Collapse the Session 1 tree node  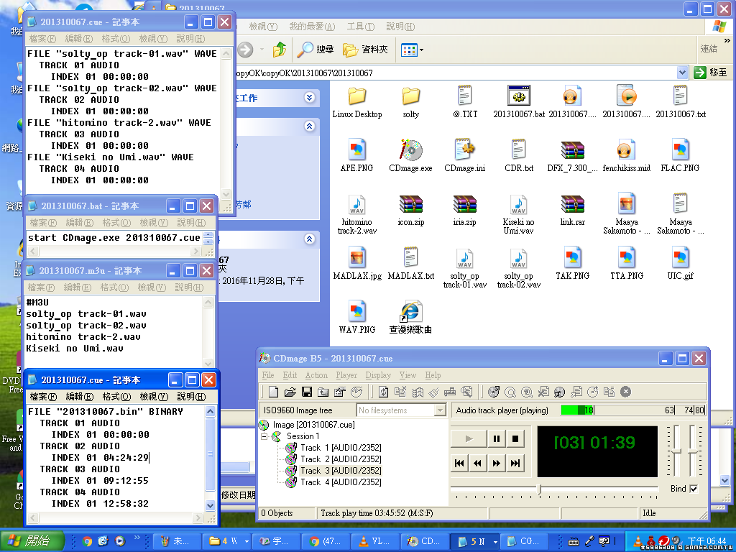click(264, 436)
